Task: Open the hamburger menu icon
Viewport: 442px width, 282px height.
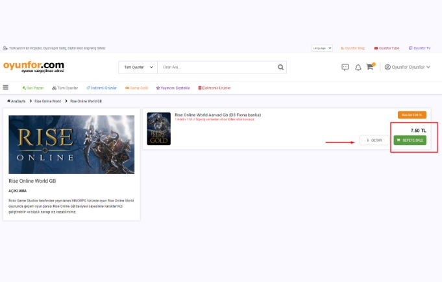Action: (6, 87)
